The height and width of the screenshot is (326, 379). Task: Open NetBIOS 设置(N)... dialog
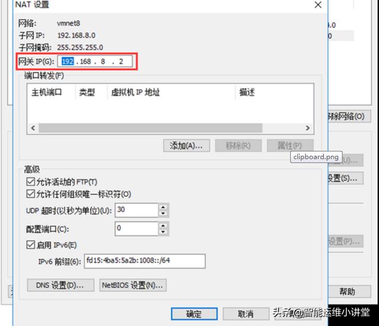tap(133, 285)
